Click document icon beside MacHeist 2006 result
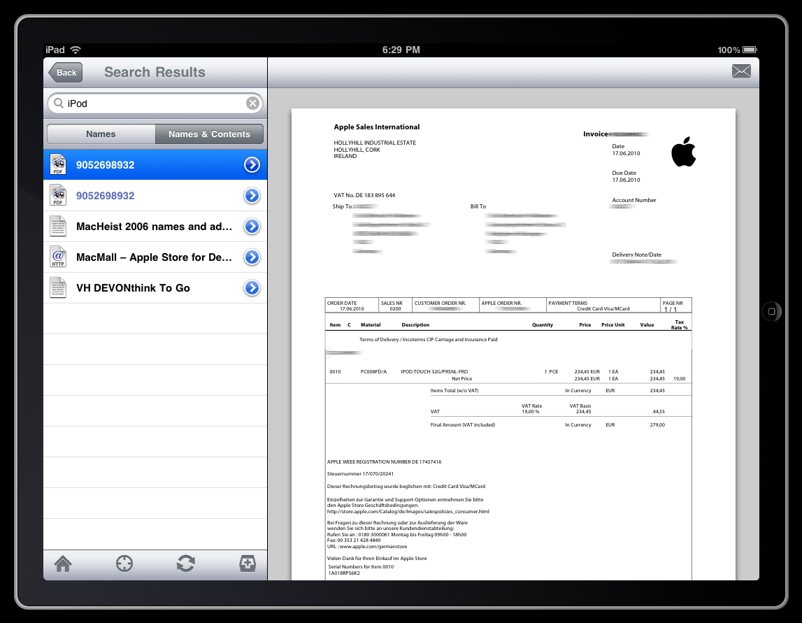Image resolution: width=802 pixels, height=623 pixels. click(x=58, y=226)
